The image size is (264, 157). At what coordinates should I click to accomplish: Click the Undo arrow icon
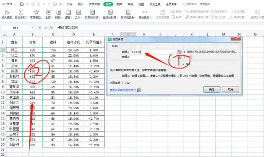click(x=44, y=4)
